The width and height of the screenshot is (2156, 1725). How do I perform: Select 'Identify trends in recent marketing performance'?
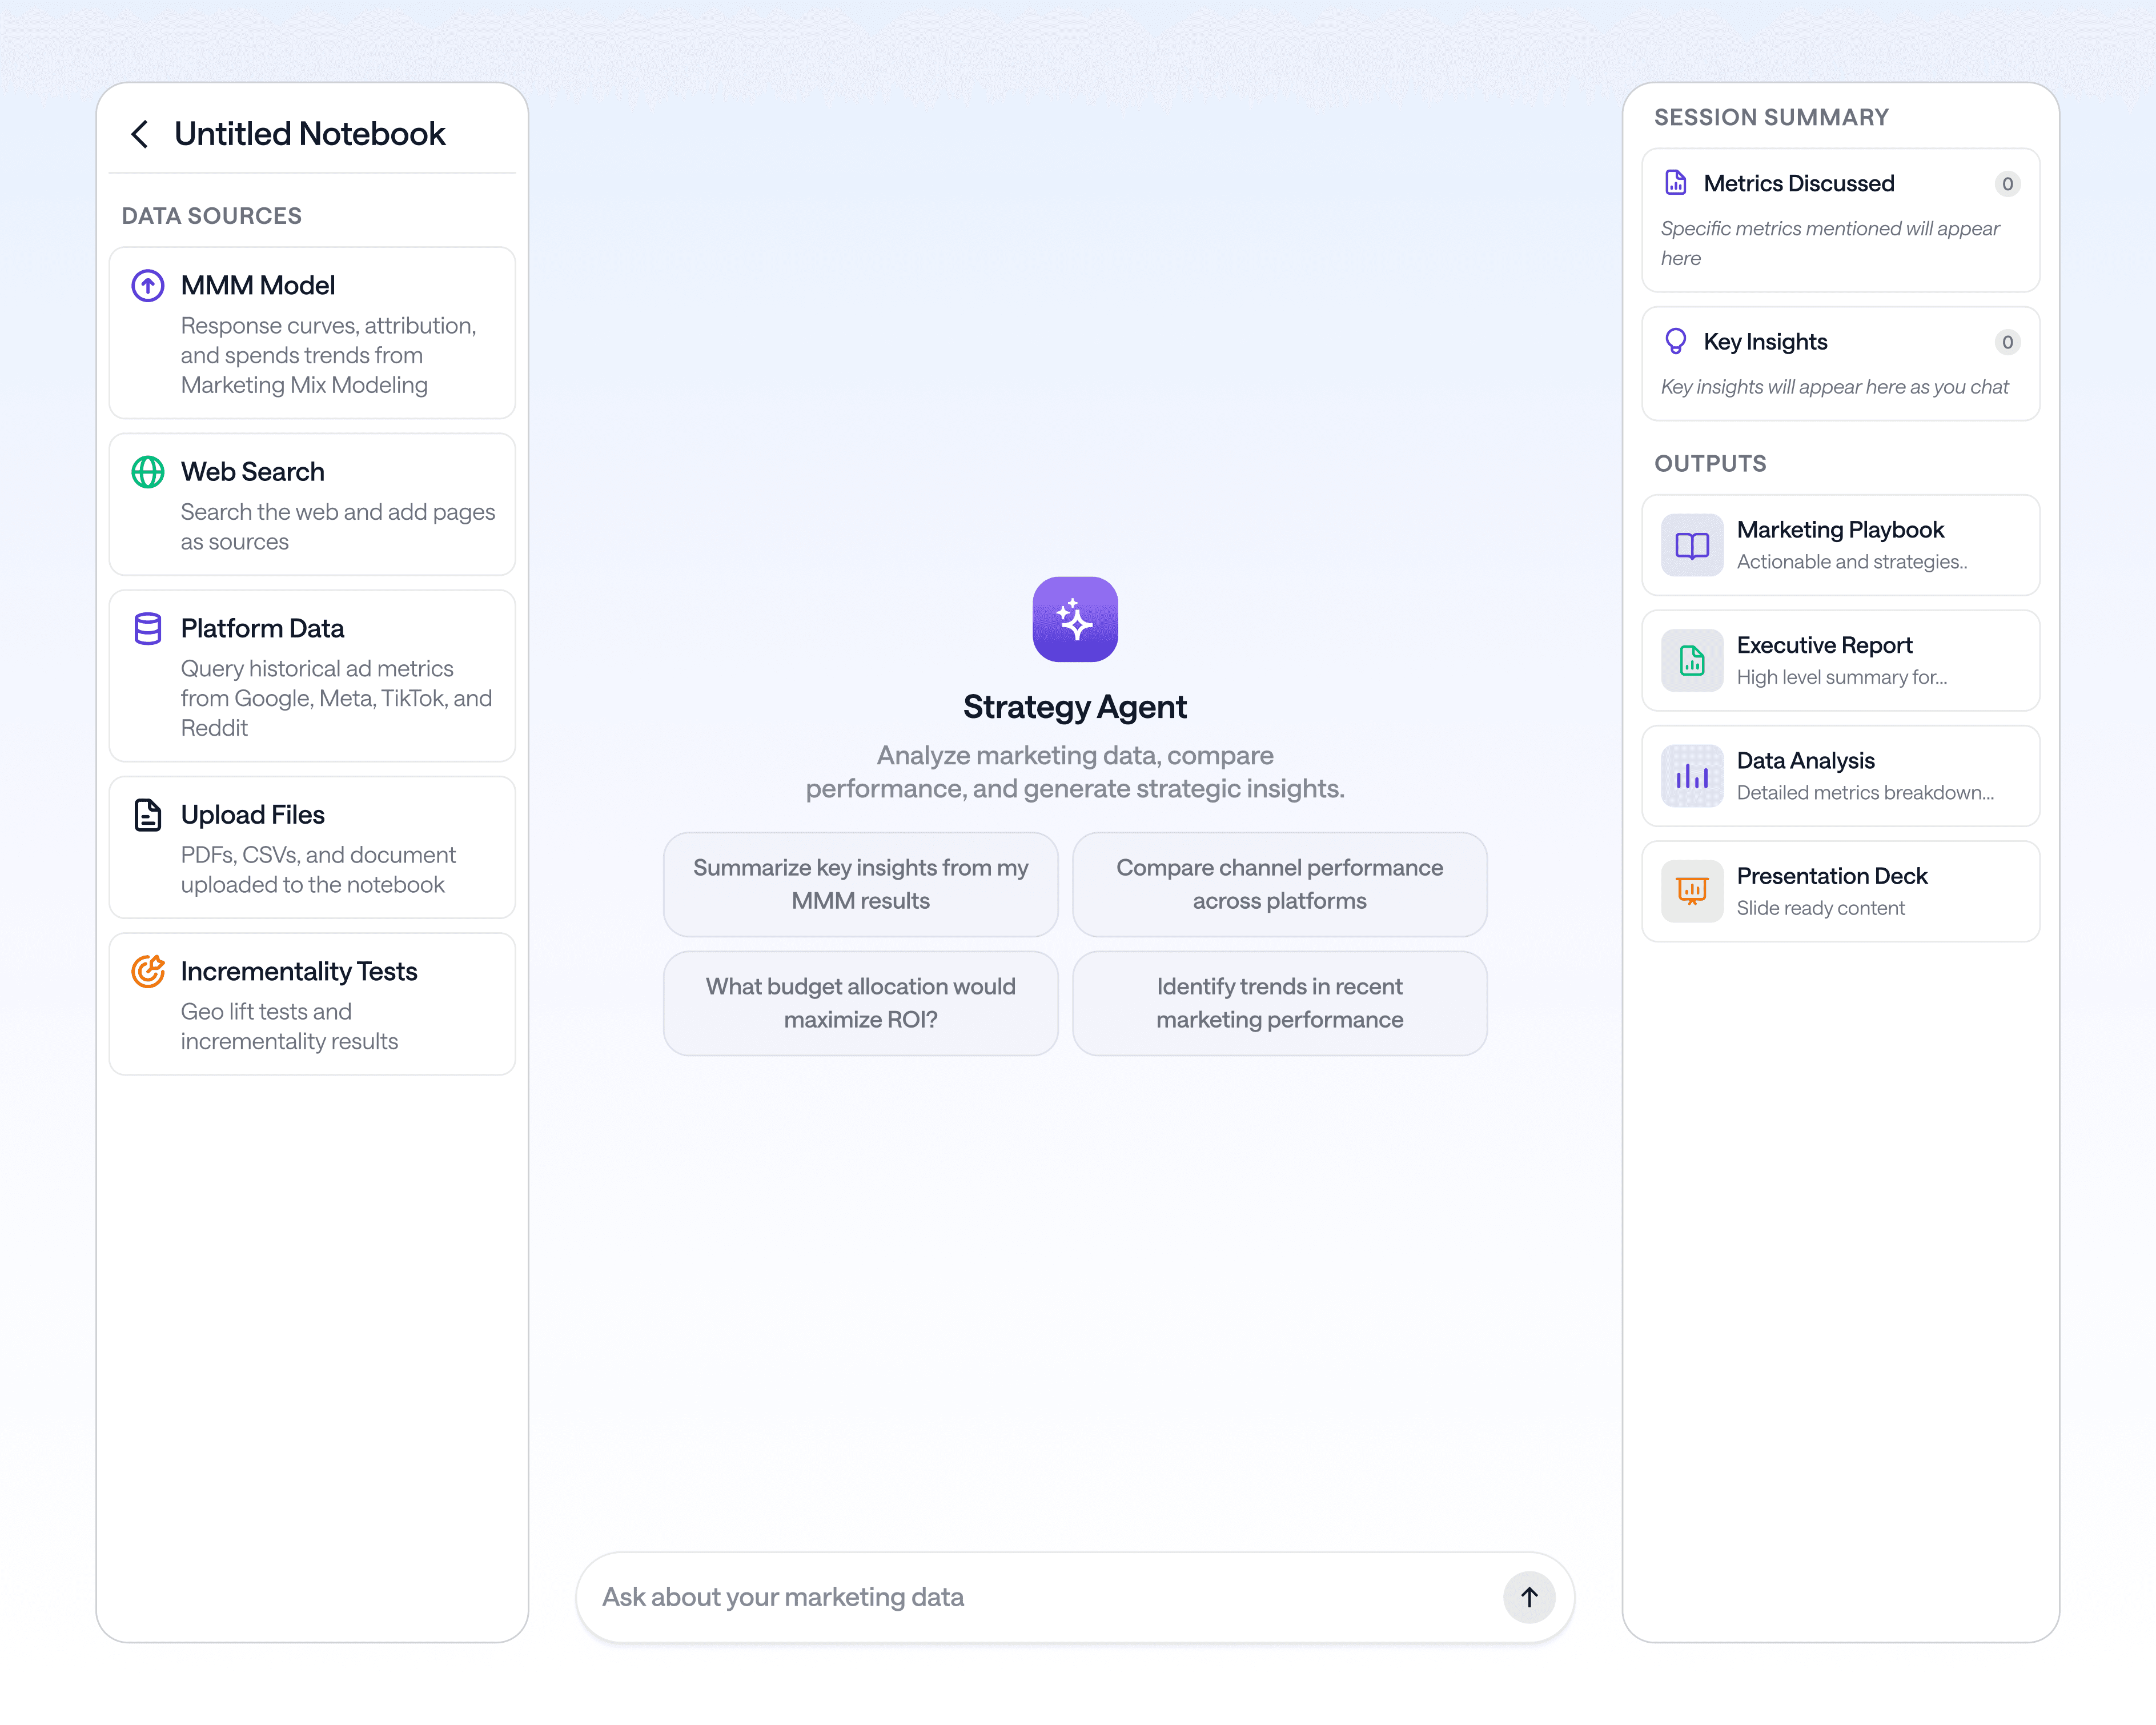click(x=1279, y=1003)
